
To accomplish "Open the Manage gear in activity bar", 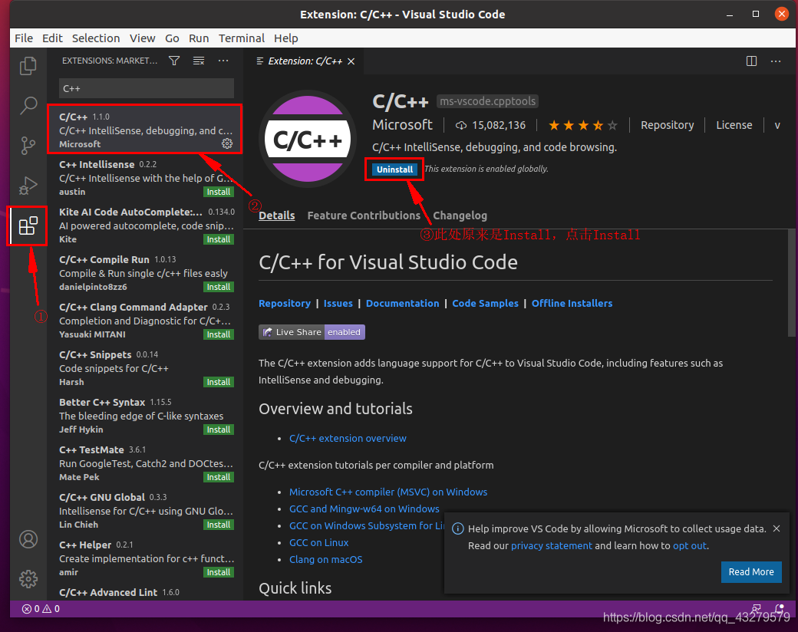I will (x=28, y=579).
